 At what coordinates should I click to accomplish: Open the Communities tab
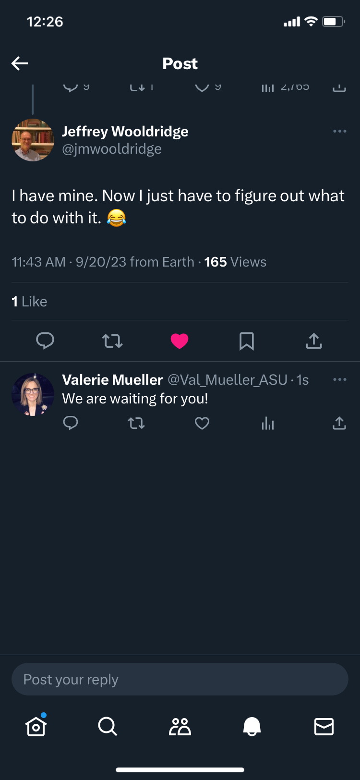[x=180, y=726]
